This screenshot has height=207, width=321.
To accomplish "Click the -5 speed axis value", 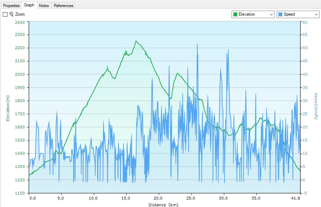I will click(x=305, y=193).
